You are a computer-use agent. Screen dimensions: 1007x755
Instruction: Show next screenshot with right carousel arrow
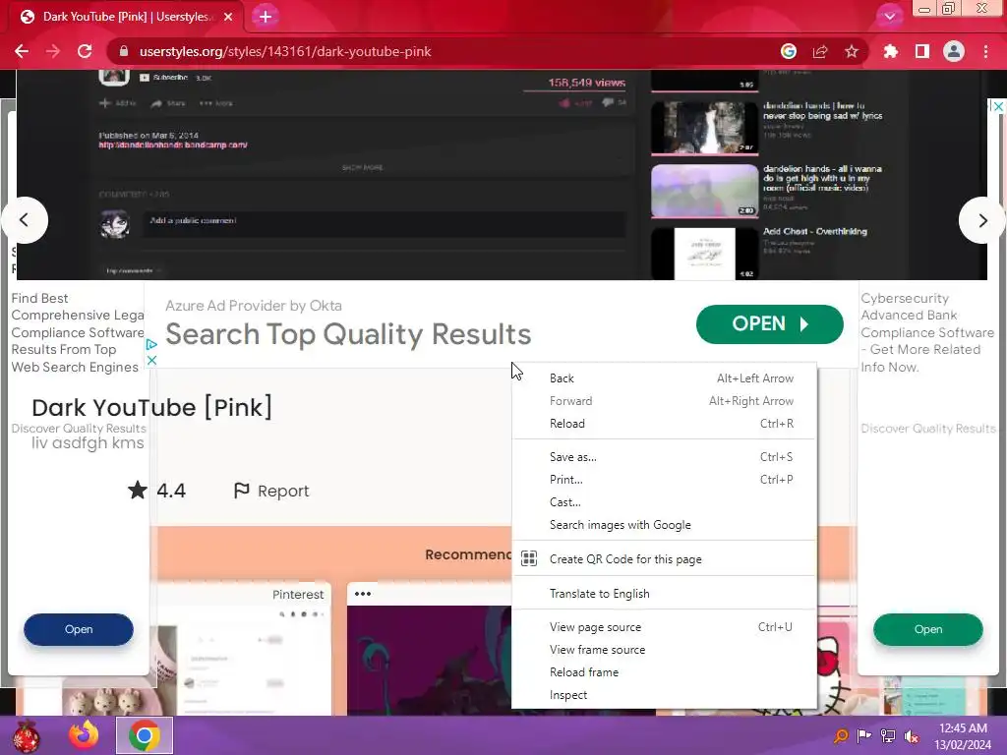point(982,220)
